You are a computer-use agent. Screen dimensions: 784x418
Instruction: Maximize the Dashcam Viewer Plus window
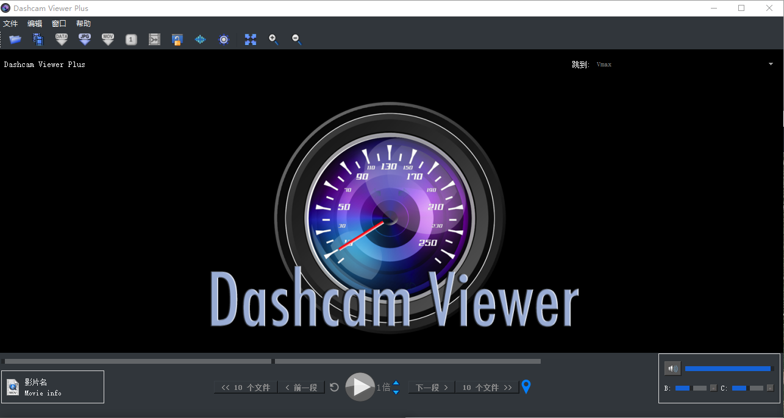click(741, 8)
